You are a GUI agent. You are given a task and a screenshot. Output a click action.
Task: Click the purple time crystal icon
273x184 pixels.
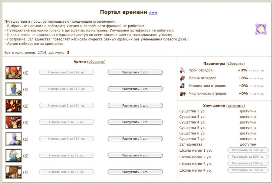(x=261, y=29)
